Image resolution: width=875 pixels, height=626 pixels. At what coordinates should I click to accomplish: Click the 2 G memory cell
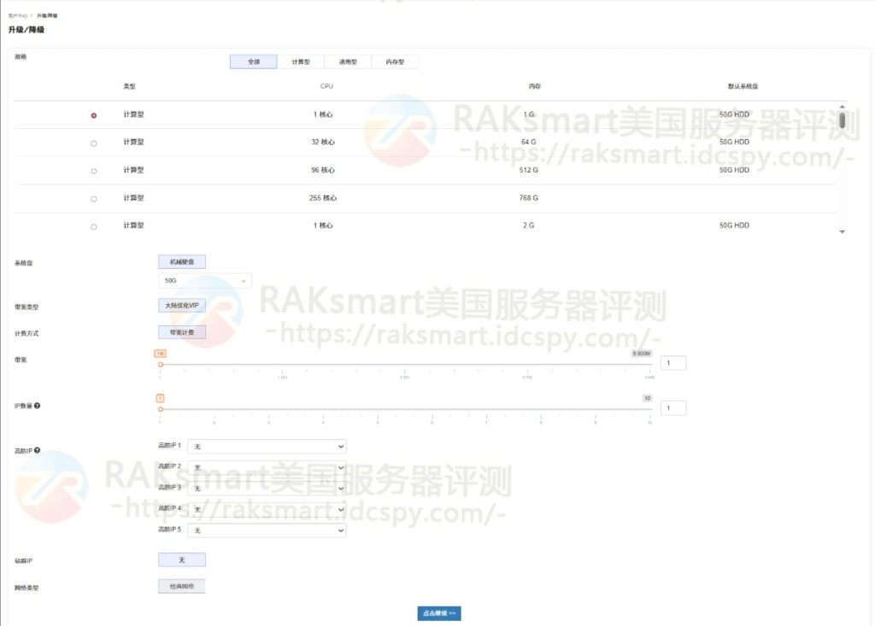pyautogui.click(x=528, y=225)
